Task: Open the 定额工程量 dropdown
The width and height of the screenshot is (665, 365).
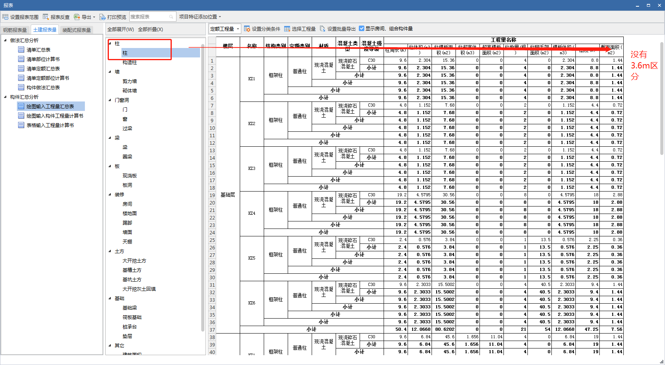Action: pyautogui.click(x=224, y=29)
